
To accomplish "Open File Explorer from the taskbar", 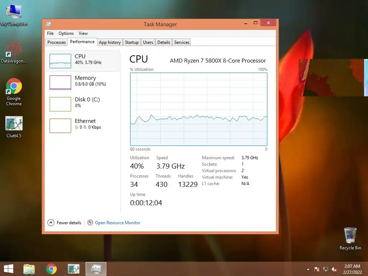I will coord(29,269).
